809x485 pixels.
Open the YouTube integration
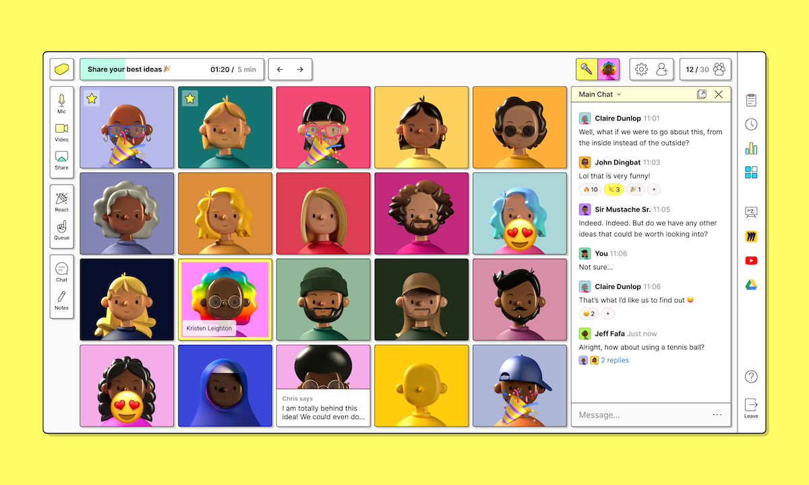pyautogui.click(x=751, y=260)
